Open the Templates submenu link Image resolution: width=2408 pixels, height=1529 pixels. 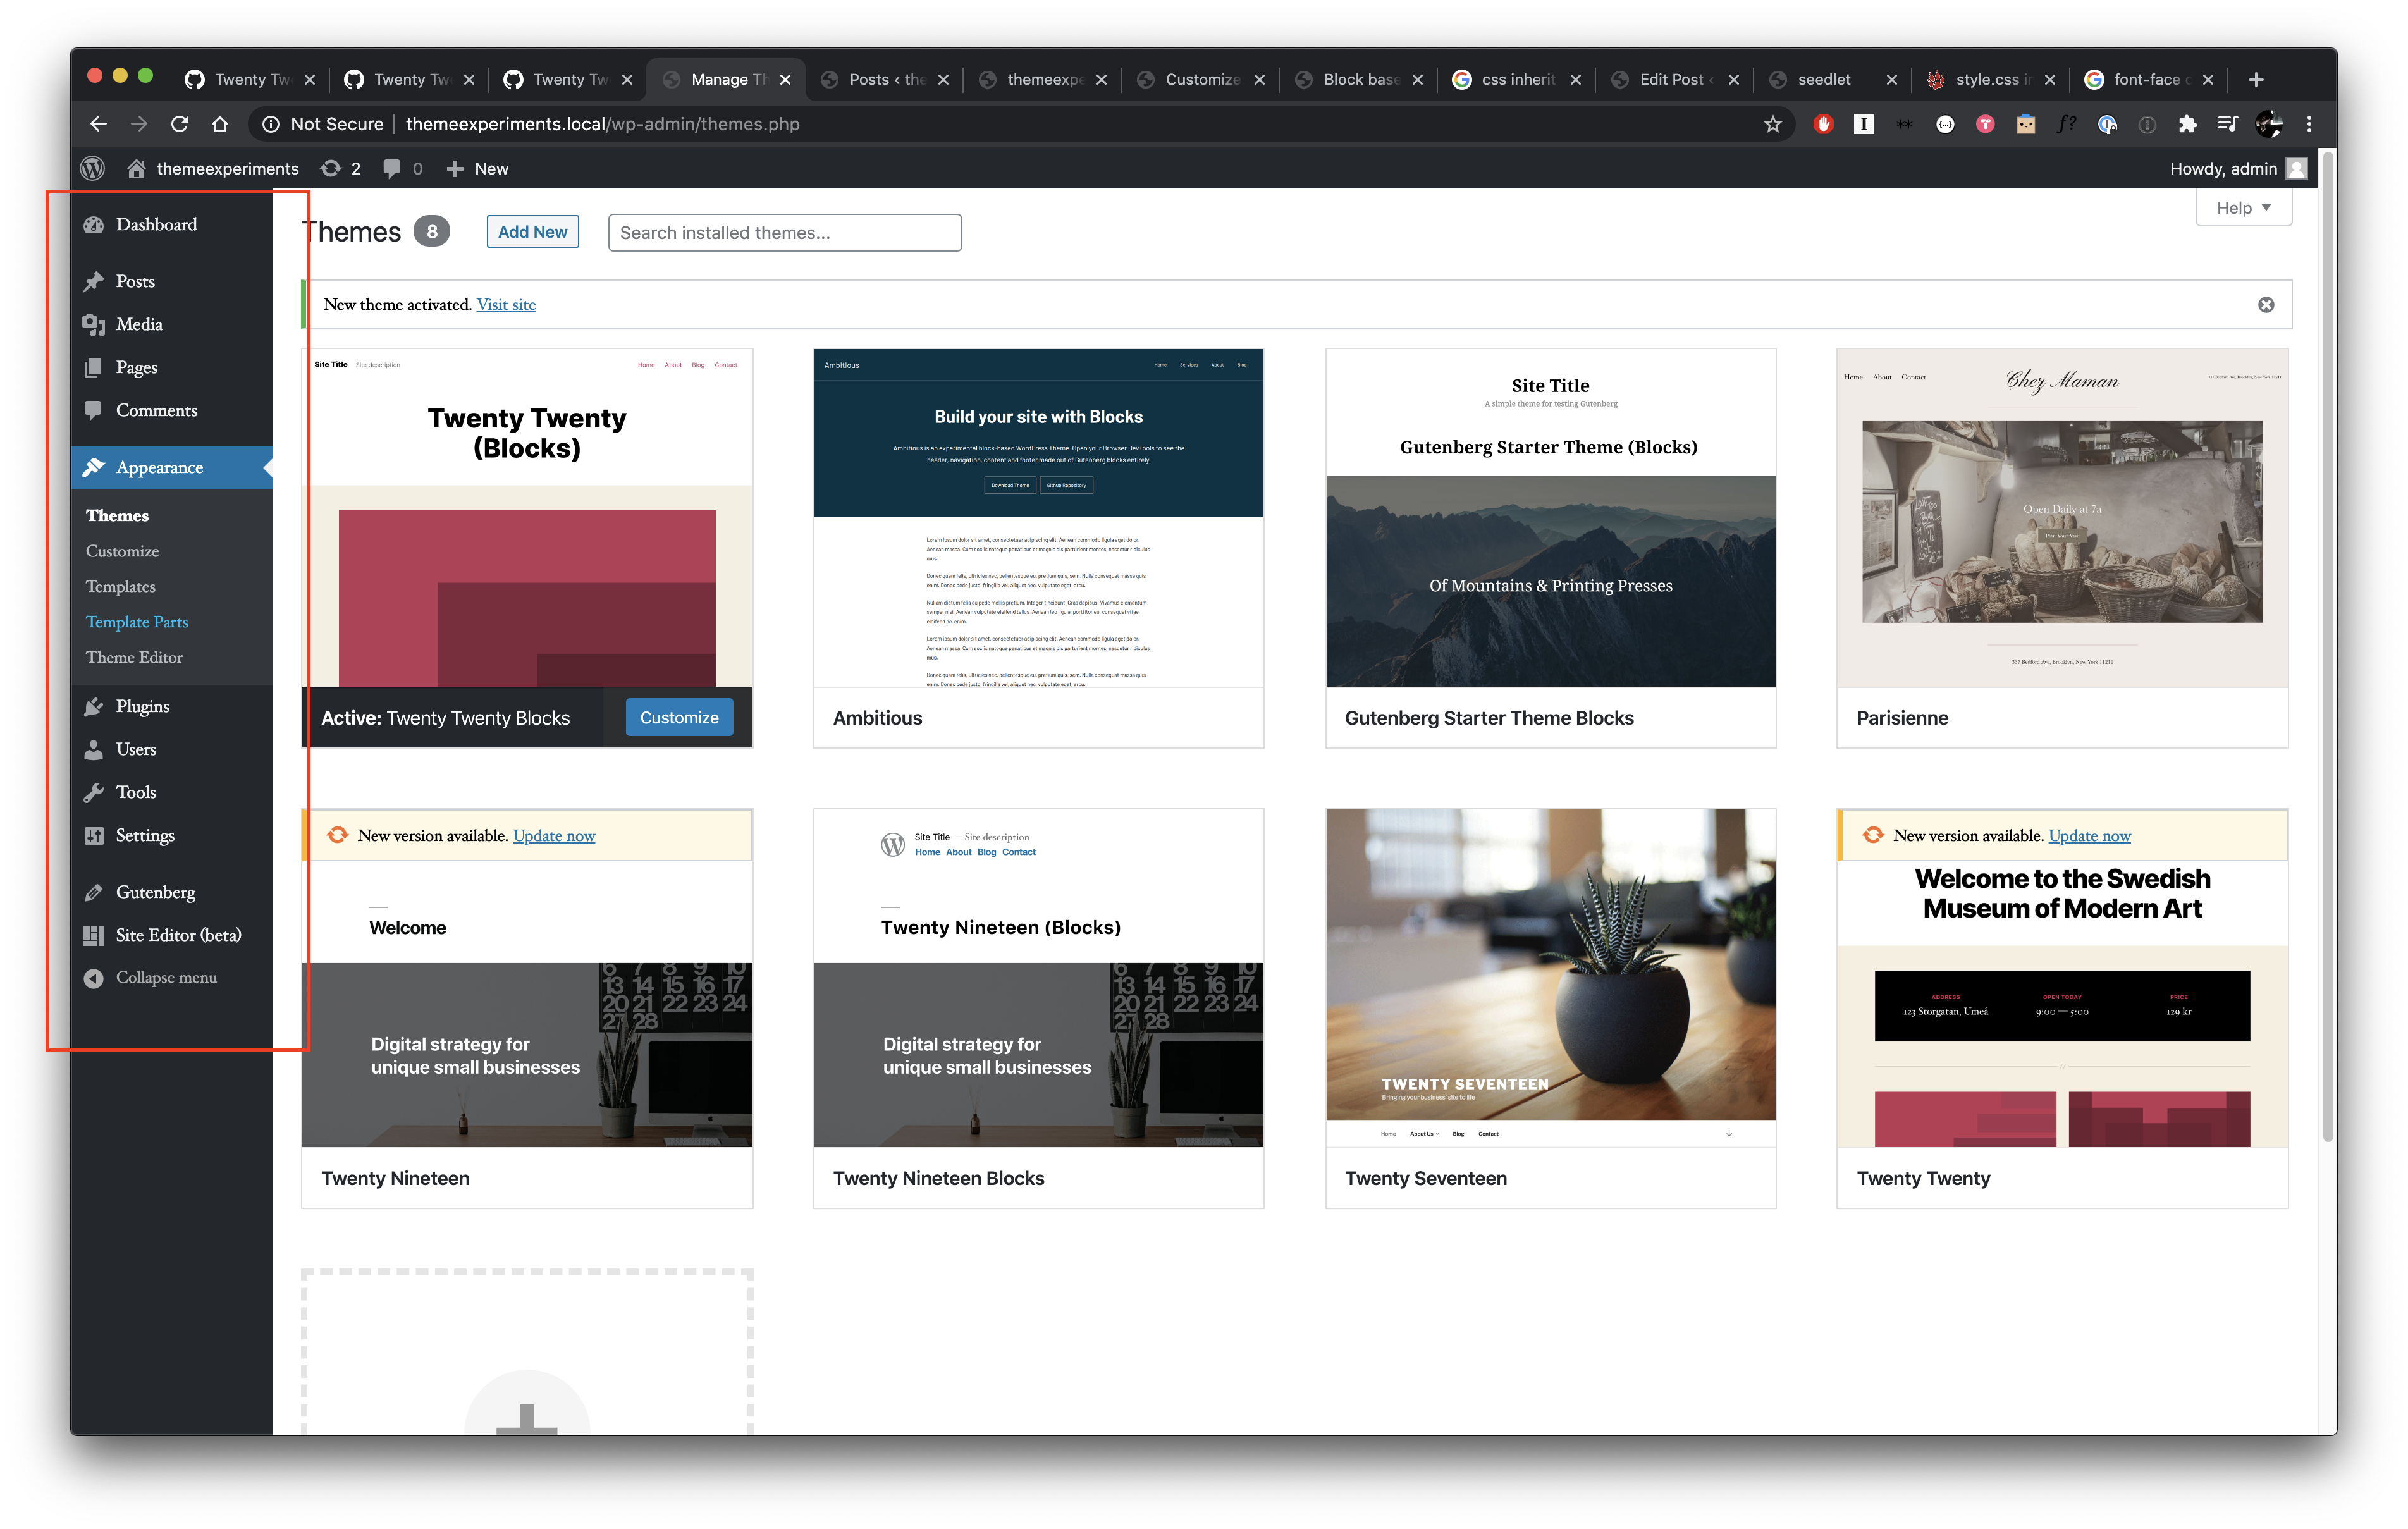(x=121, y=587)
